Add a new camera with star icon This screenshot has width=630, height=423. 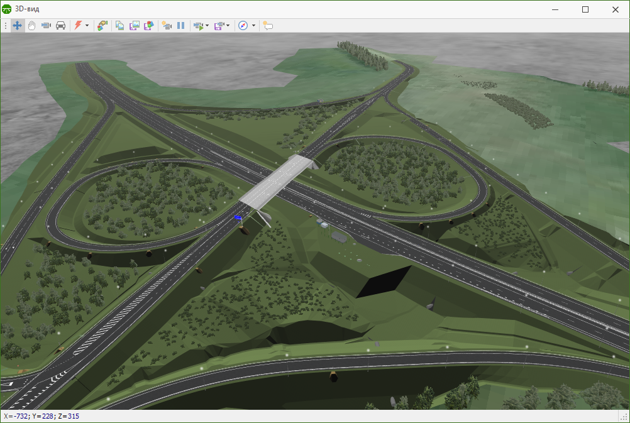(167, 26)
